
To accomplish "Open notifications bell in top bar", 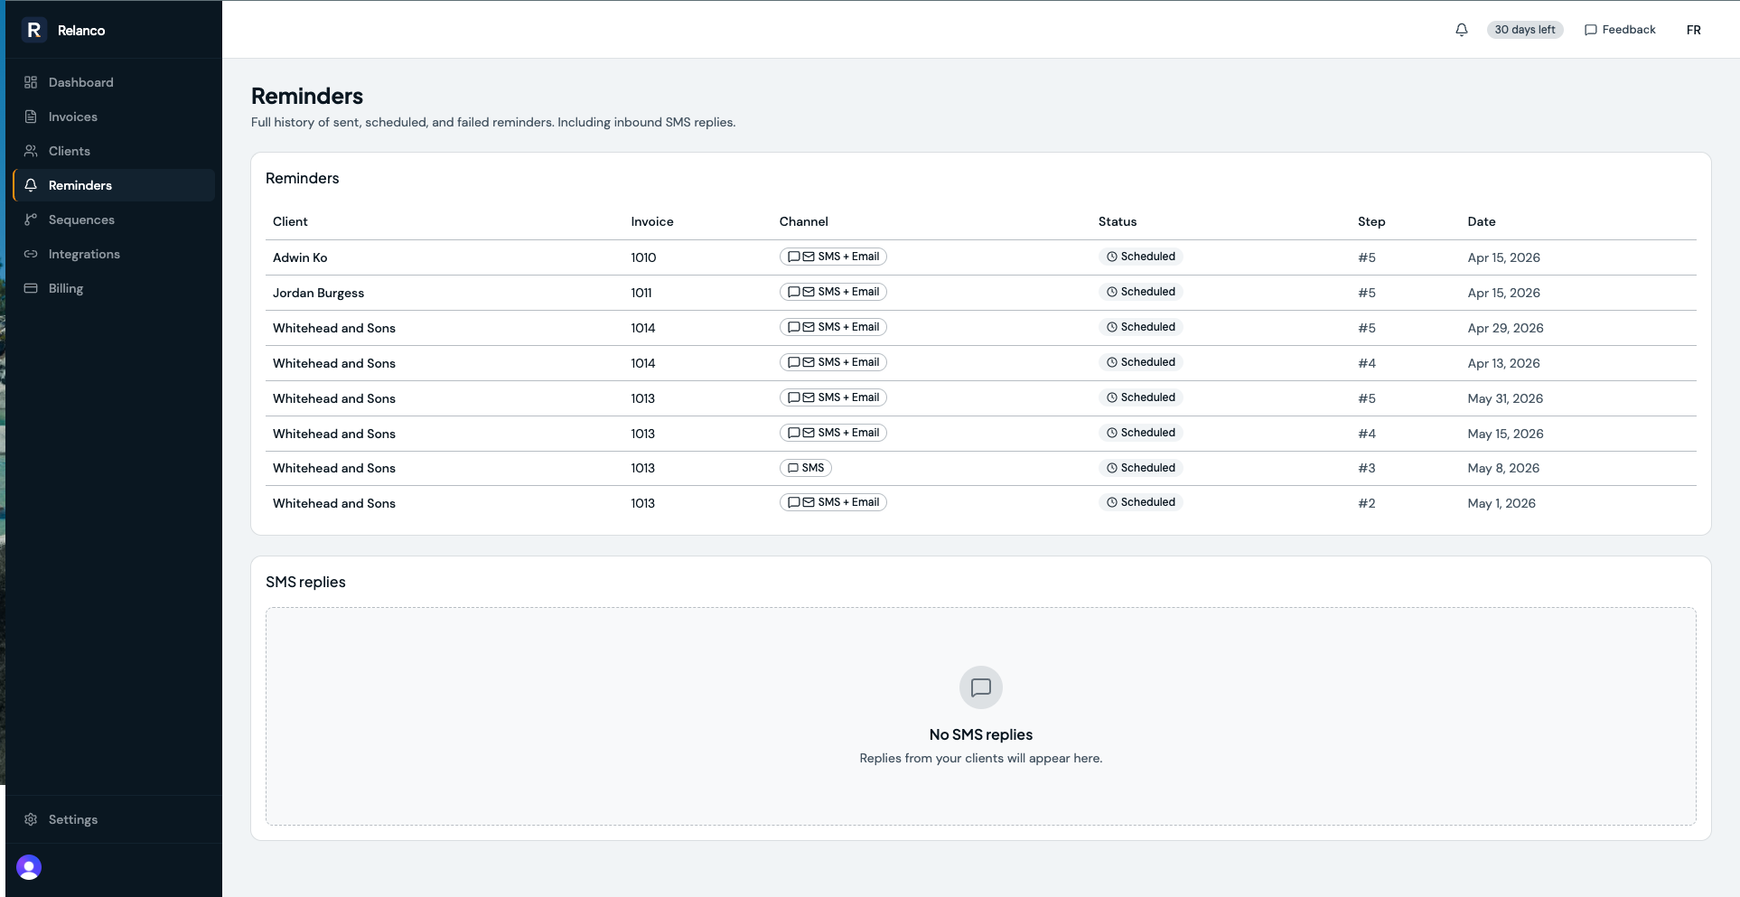I will (1462, 30).
